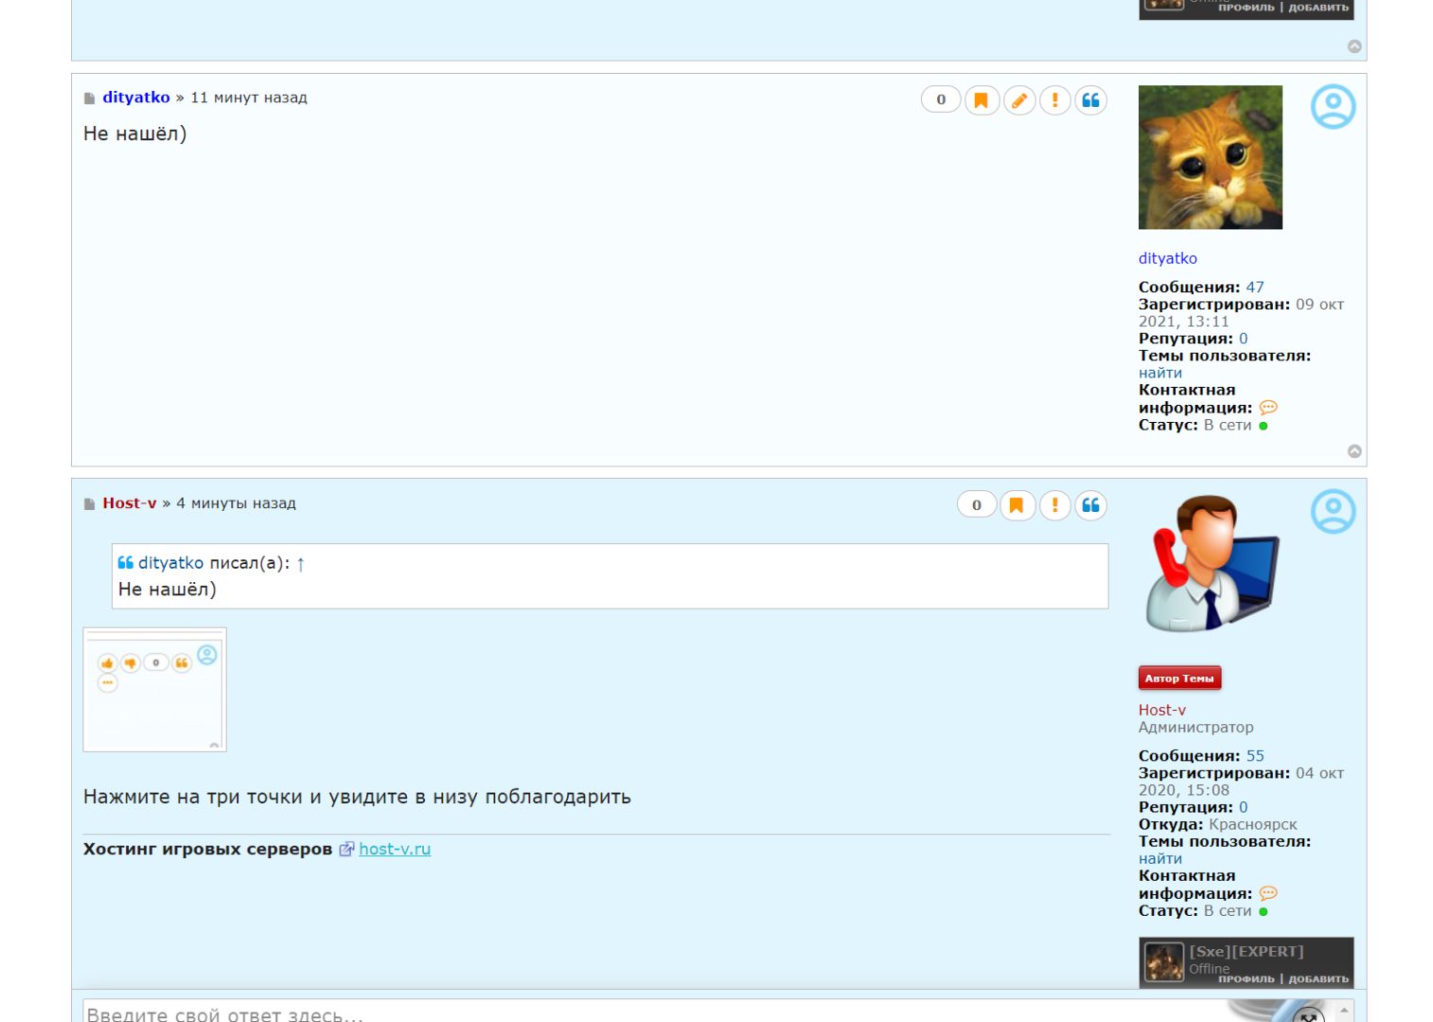Jump to top using the arrow in dityatko's post
This screenshot has width=1433, height=1022.
point(1354,451)
